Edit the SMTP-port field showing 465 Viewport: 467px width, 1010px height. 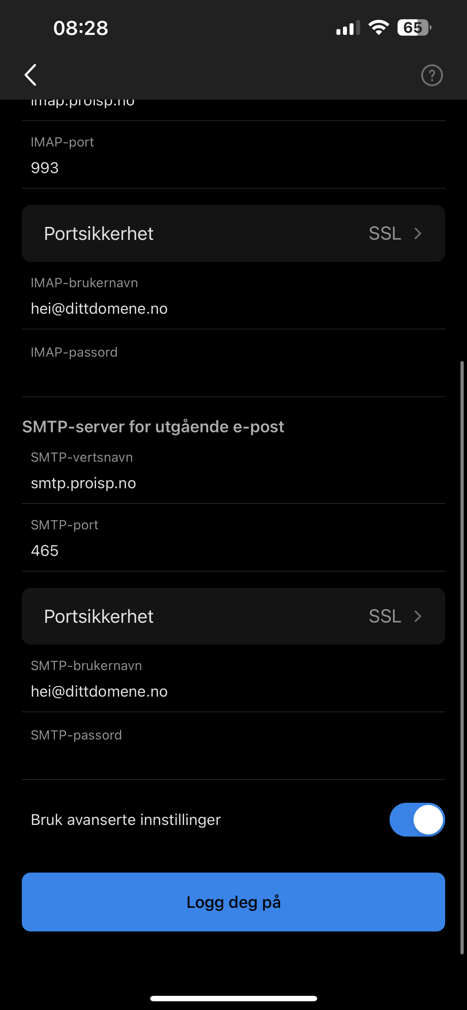coord(233,538)
